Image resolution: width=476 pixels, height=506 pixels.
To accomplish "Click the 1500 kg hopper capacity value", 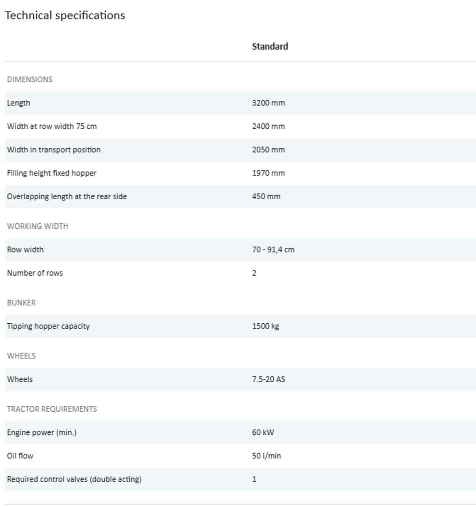I will click(x=265, y=326).
